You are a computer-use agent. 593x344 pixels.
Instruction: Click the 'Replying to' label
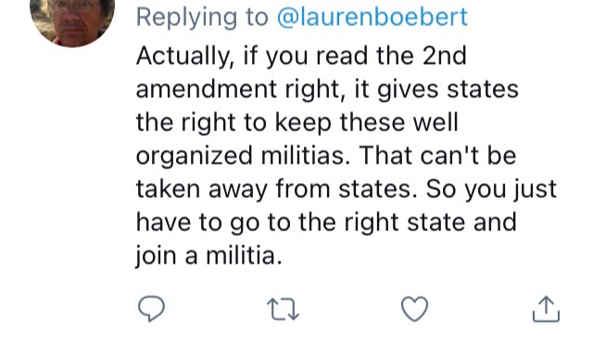tap(202, 18)
